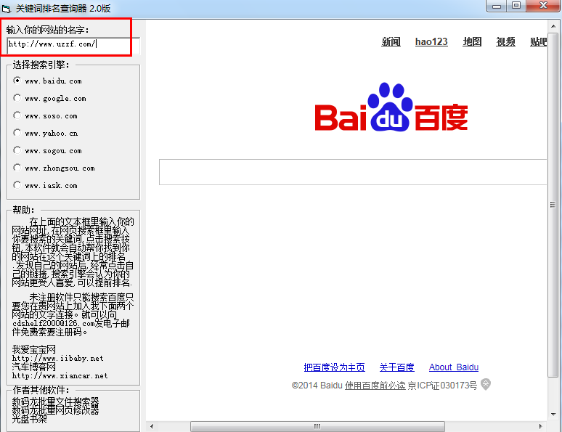Click 数码龙批量网页修改器 entry

pos(56,410)
